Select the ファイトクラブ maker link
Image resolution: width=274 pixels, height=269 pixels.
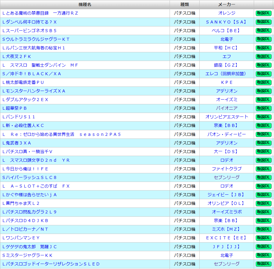(227, 169)
